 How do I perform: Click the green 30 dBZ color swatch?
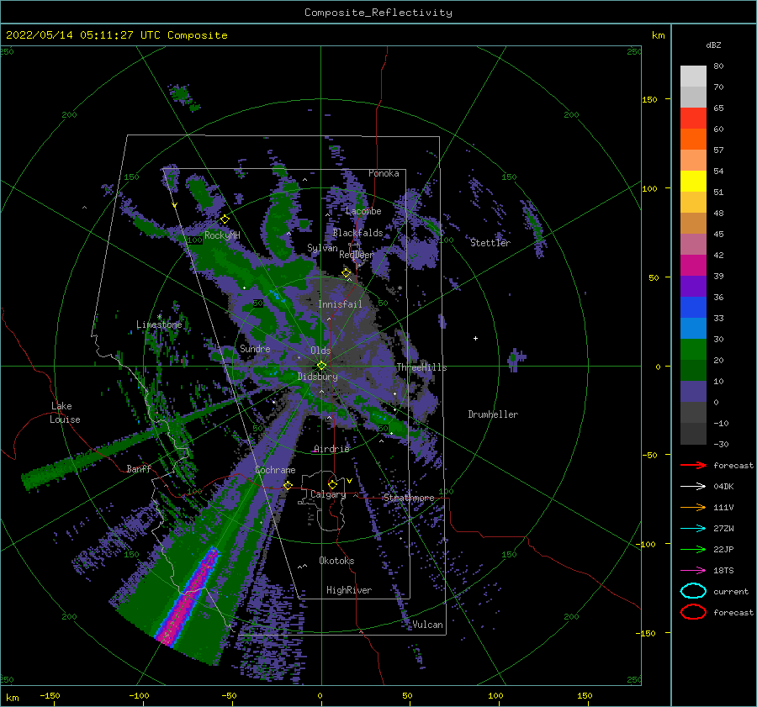(693, 349)
